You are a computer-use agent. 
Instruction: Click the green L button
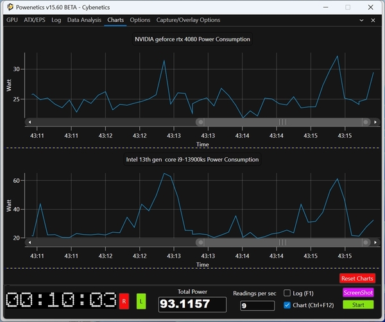point(141,300)
